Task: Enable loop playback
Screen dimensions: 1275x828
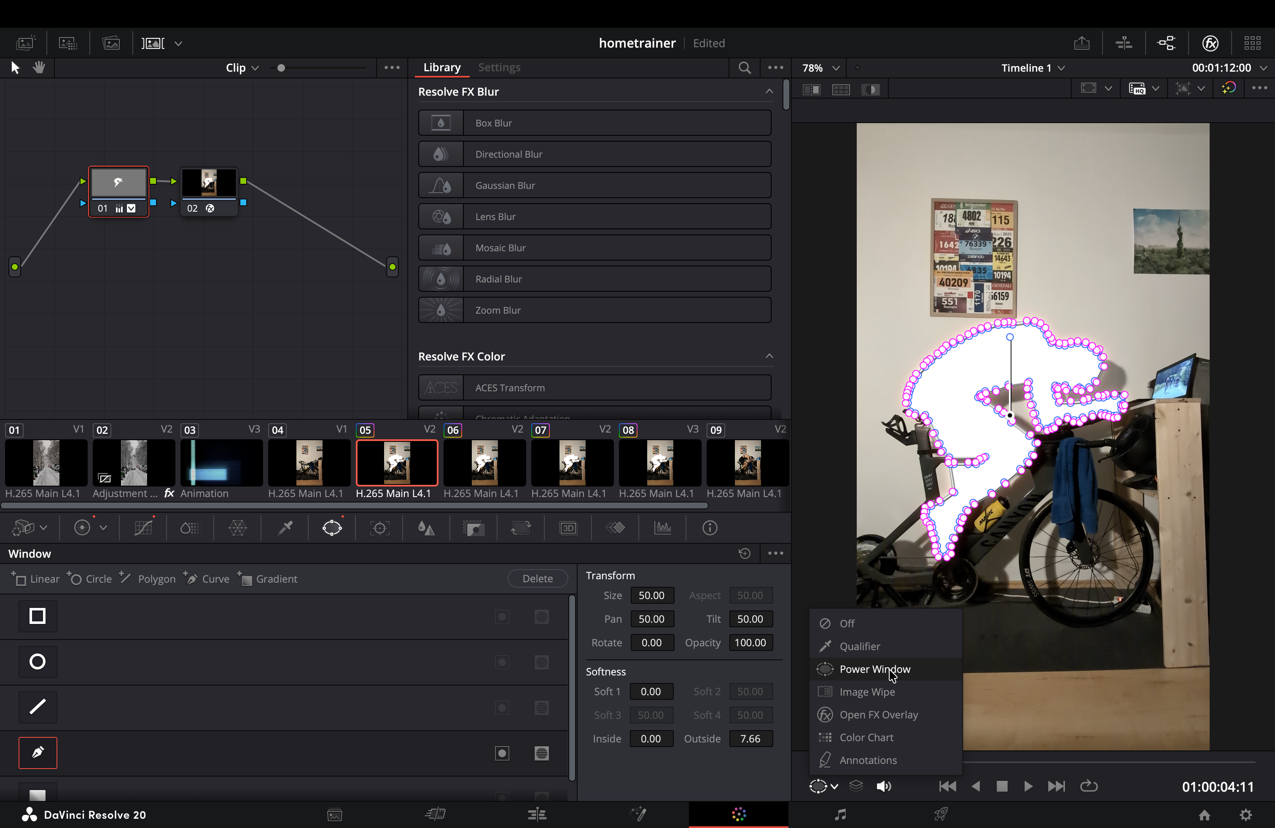Action: [x=1089, y=786]
